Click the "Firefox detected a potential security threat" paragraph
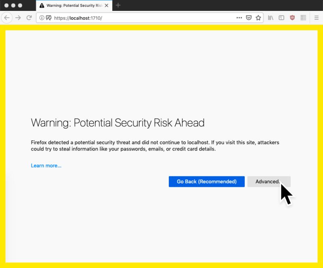Screen dimensions: 323x268 click(155, 146)
